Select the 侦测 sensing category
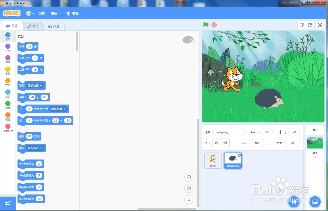The width and height of the screenshot is (328, 211). (x=8, y=94)
